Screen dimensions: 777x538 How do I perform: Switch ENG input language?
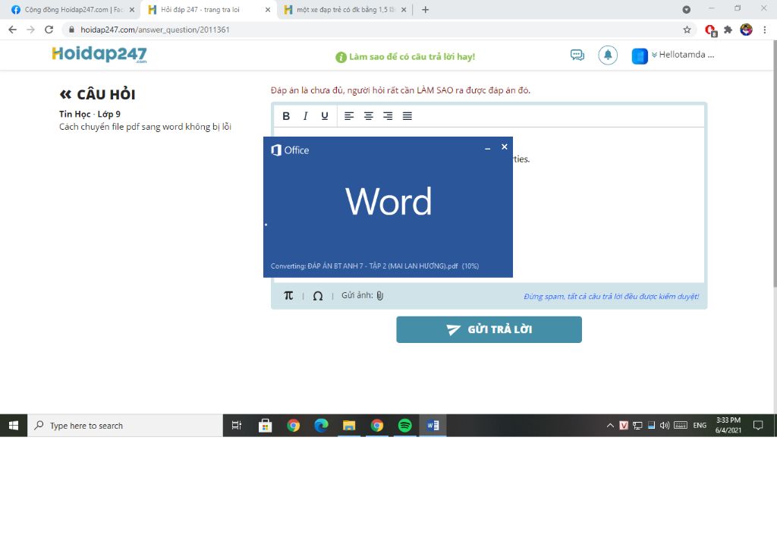(x=700, y=426)
